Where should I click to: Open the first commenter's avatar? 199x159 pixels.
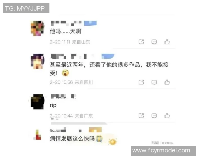pos(37,28)
